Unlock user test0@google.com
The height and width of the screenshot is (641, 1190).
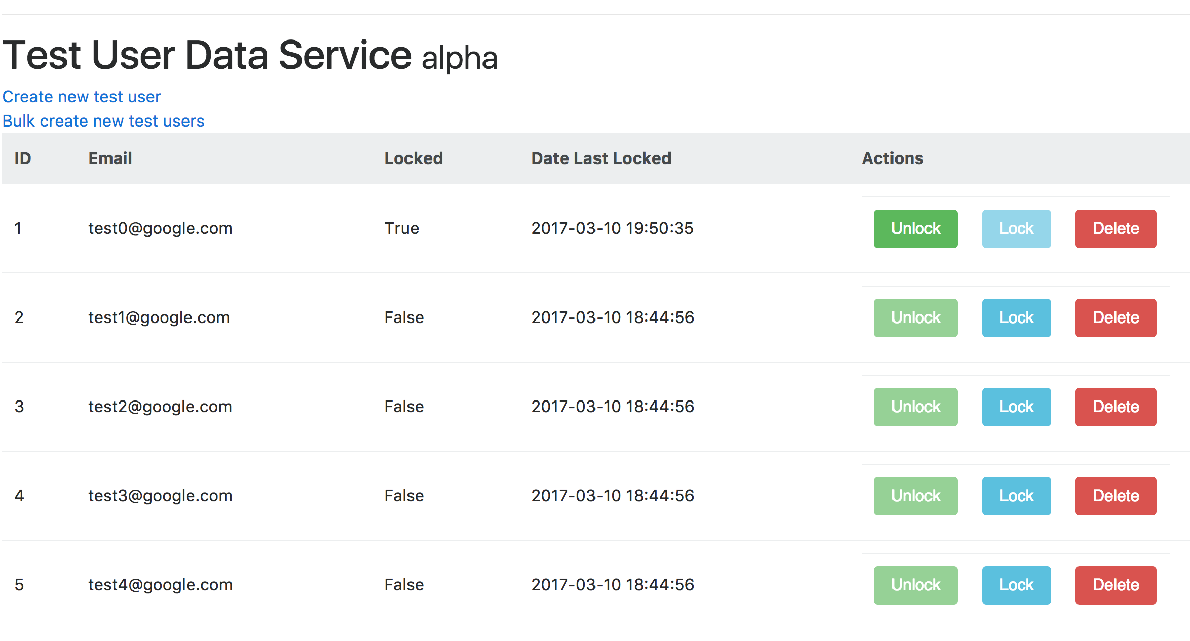(915, 229)
